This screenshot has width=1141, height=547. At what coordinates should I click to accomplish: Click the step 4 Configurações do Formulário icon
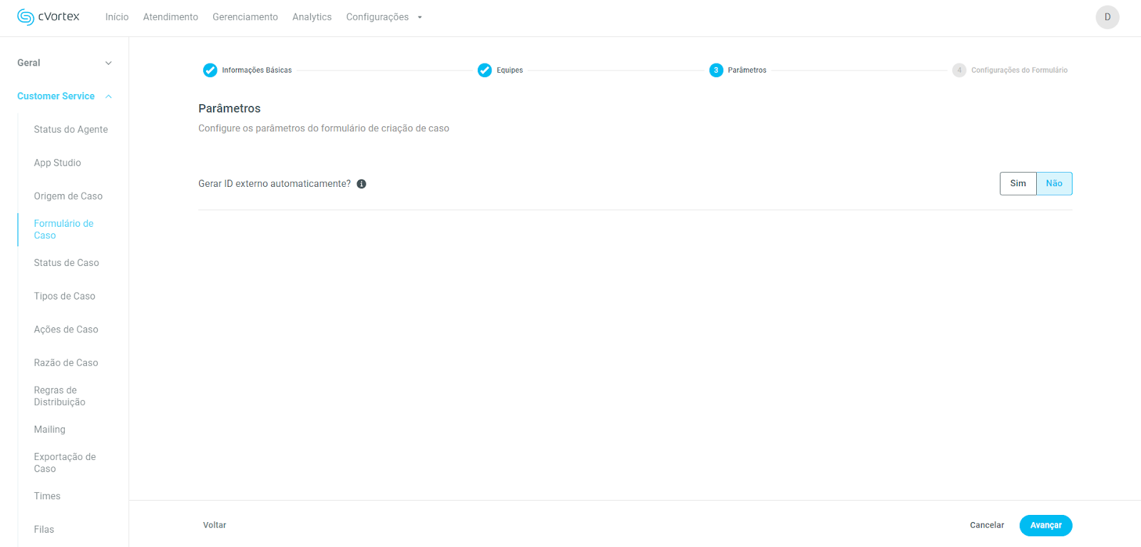[x=959, y=70]
